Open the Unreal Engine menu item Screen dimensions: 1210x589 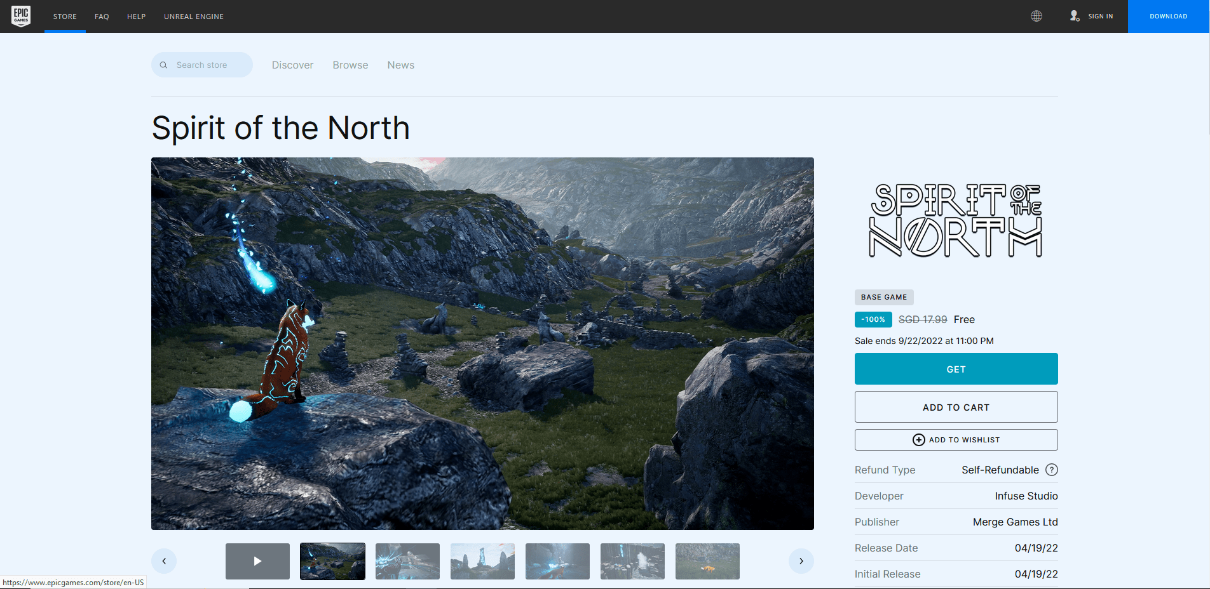tap(194, 17)
